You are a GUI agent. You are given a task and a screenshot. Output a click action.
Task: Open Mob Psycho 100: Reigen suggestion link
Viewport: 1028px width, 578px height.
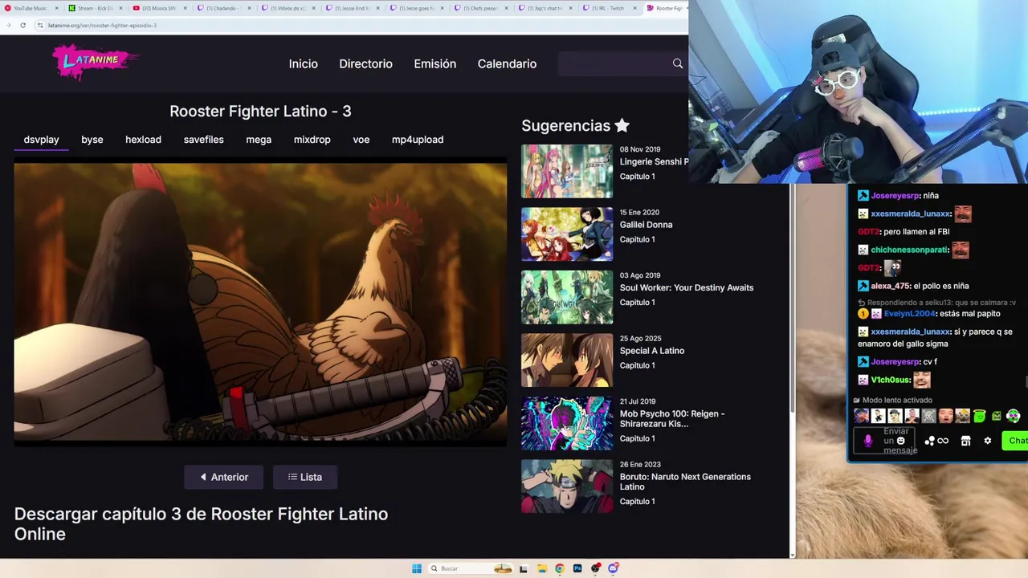point(672,418)
